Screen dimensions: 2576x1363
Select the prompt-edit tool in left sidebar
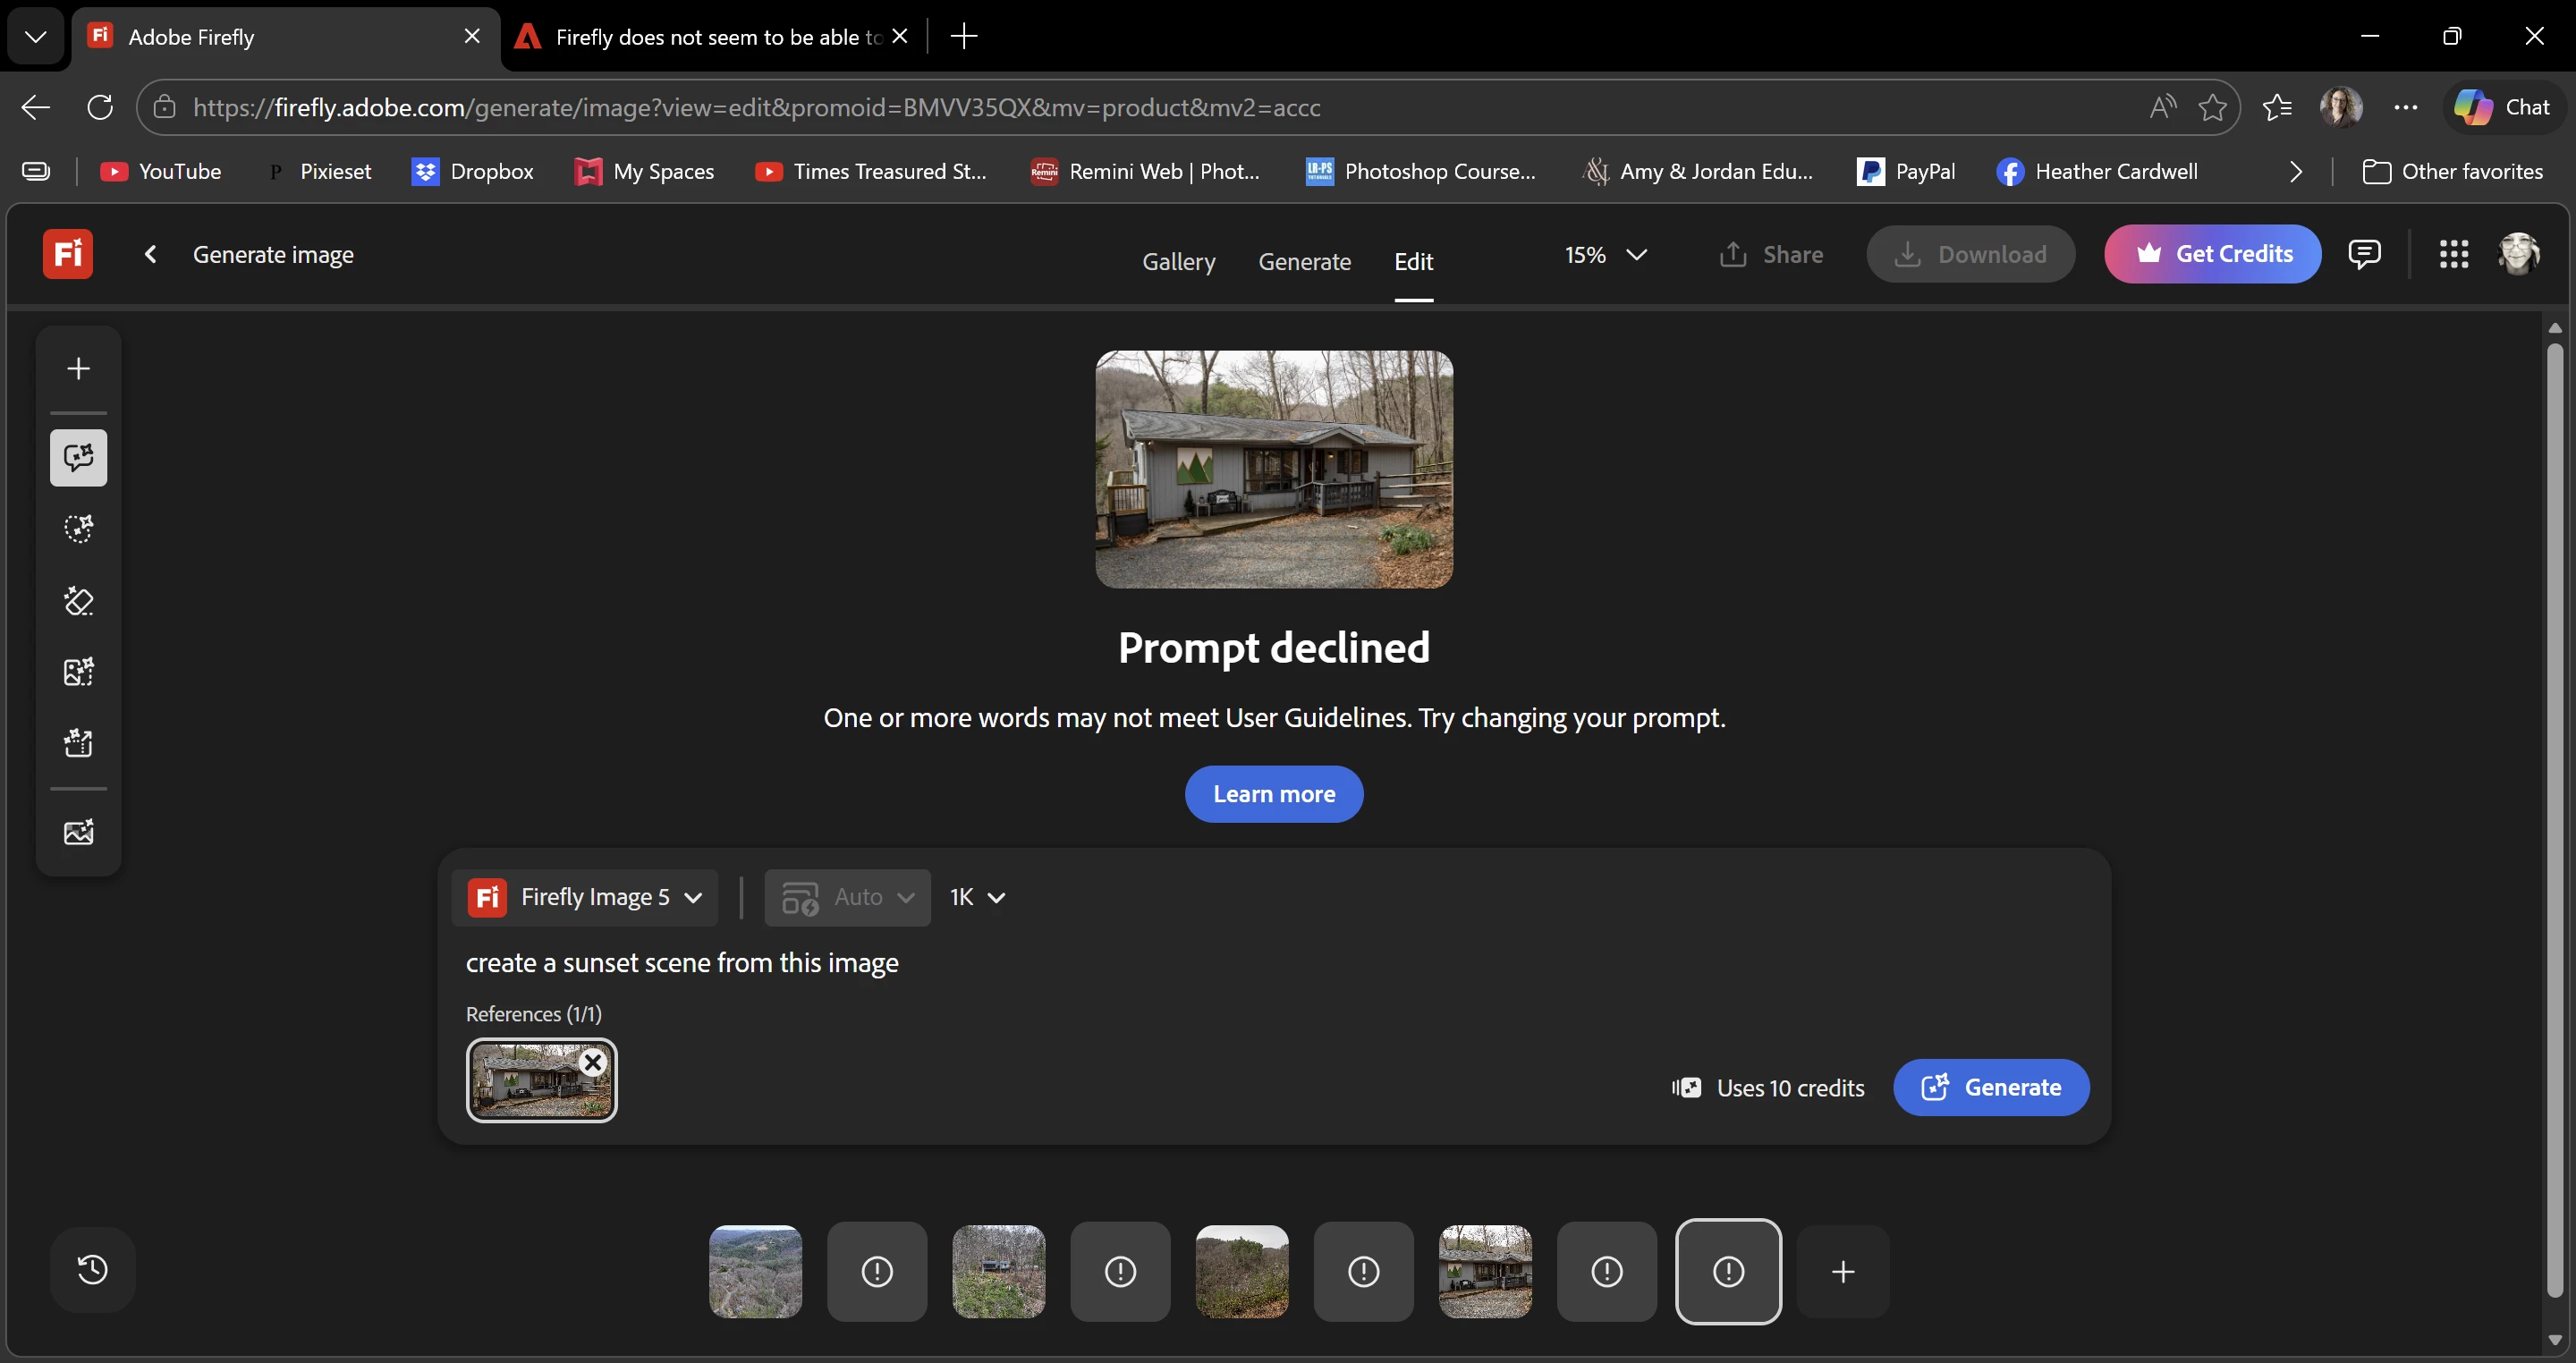(x=78, y=458)
